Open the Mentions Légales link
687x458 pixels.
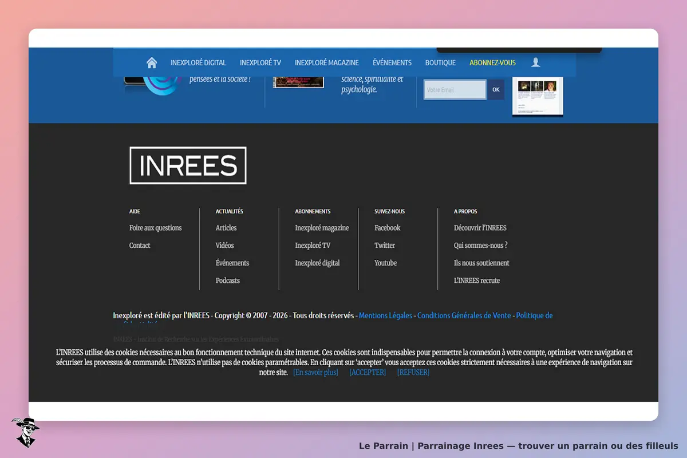tap(385, 315)
